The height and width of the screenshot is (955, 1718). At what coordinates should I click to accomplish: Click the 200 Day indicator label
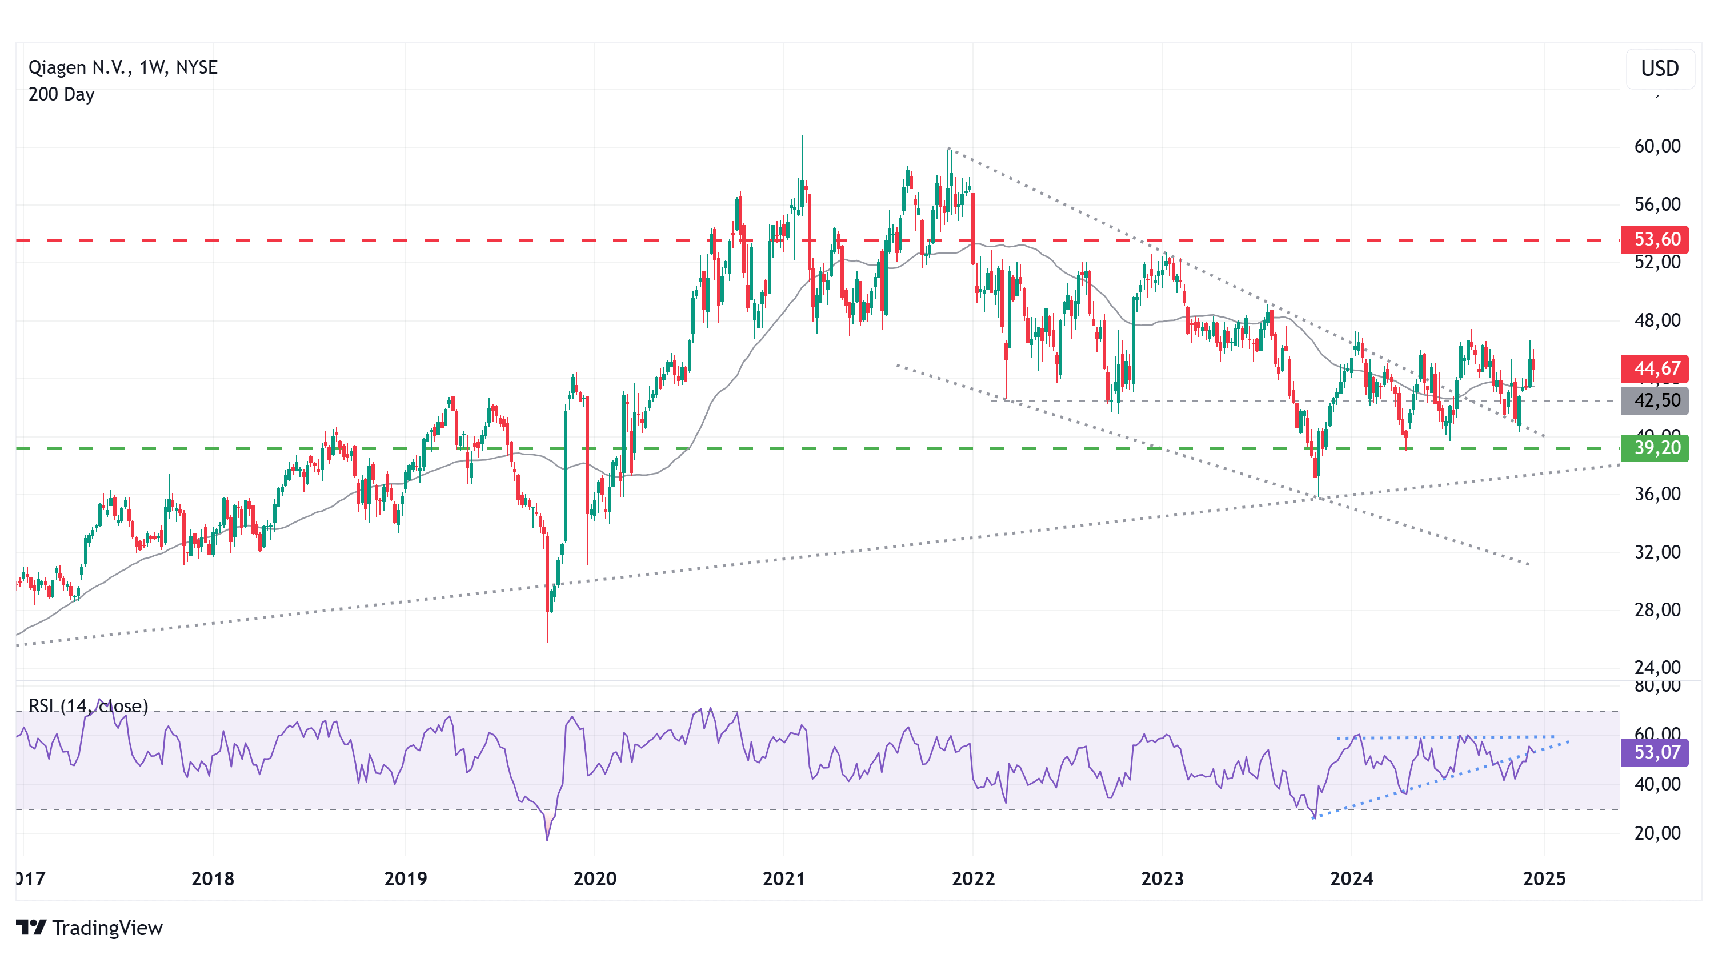[61, 94]
